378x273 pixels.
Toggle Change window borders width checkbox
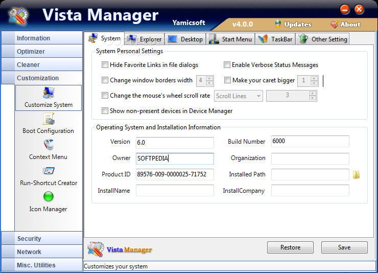point(105,80)
